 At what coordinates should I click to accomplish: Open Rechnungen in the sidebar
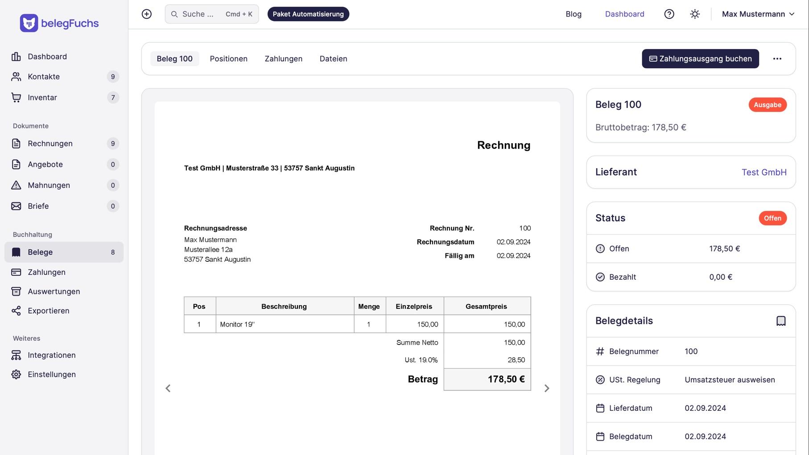(64, 143)
